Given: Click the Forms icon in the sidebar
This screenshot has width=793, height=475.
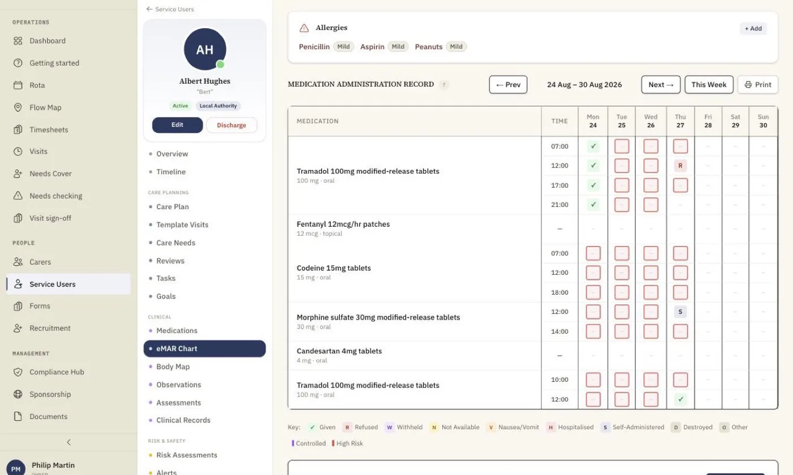Looking at the screenshot, I should pos(18,306).
